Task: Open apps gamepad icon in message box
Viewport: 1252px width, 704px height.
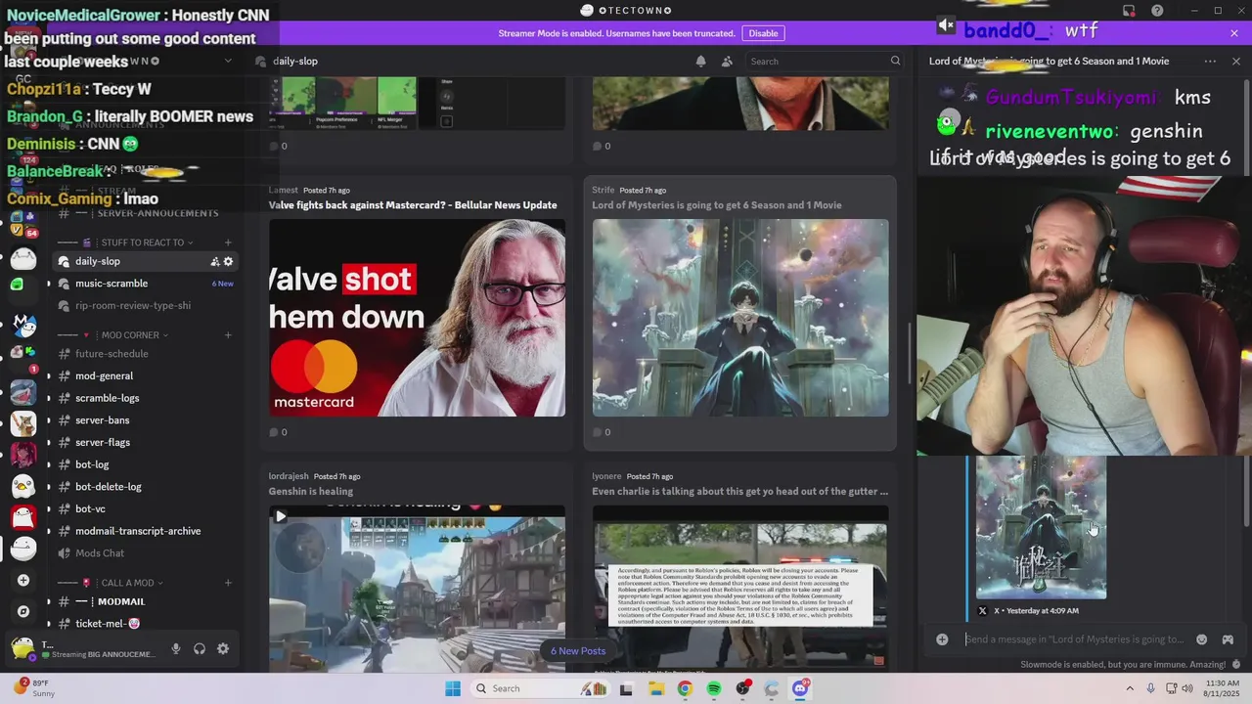Action: click(x=1228, y=639)
